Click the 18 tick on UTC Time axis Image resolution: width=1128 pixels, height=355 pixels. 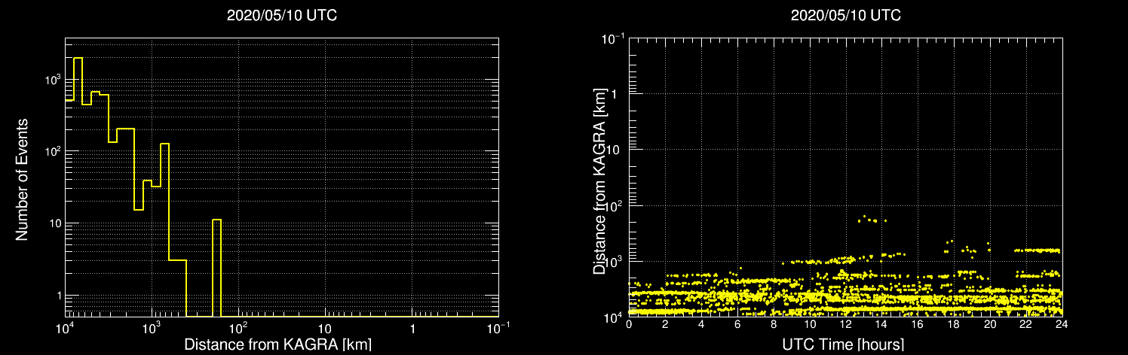(954, 323)
